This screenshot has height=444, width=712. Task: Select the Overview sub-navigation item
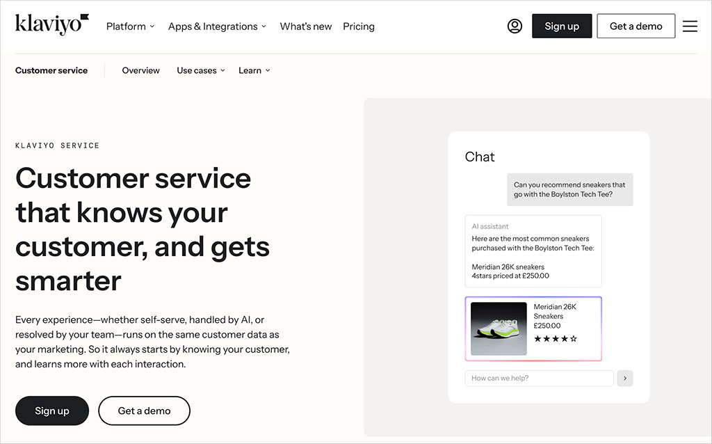pos(140,70)
